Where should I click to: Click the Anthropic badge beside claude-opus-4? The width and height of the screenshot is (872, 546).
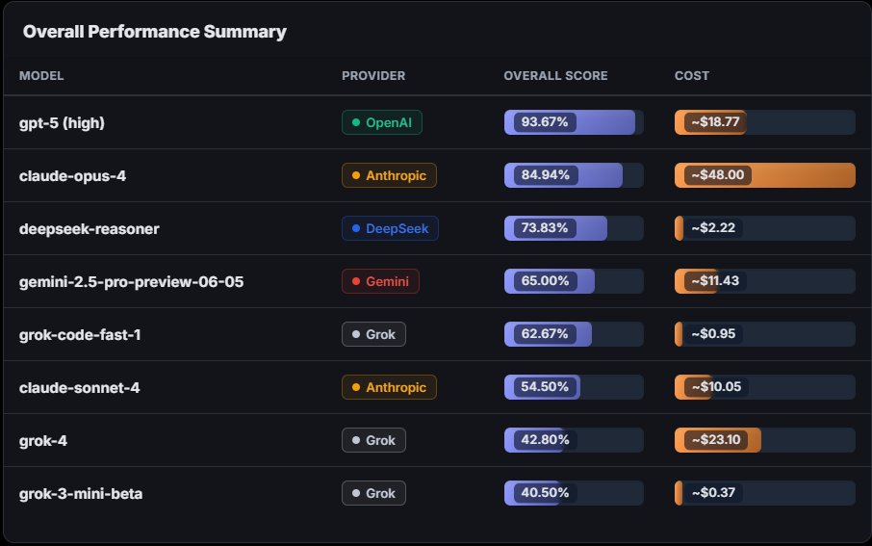point(389,175)
